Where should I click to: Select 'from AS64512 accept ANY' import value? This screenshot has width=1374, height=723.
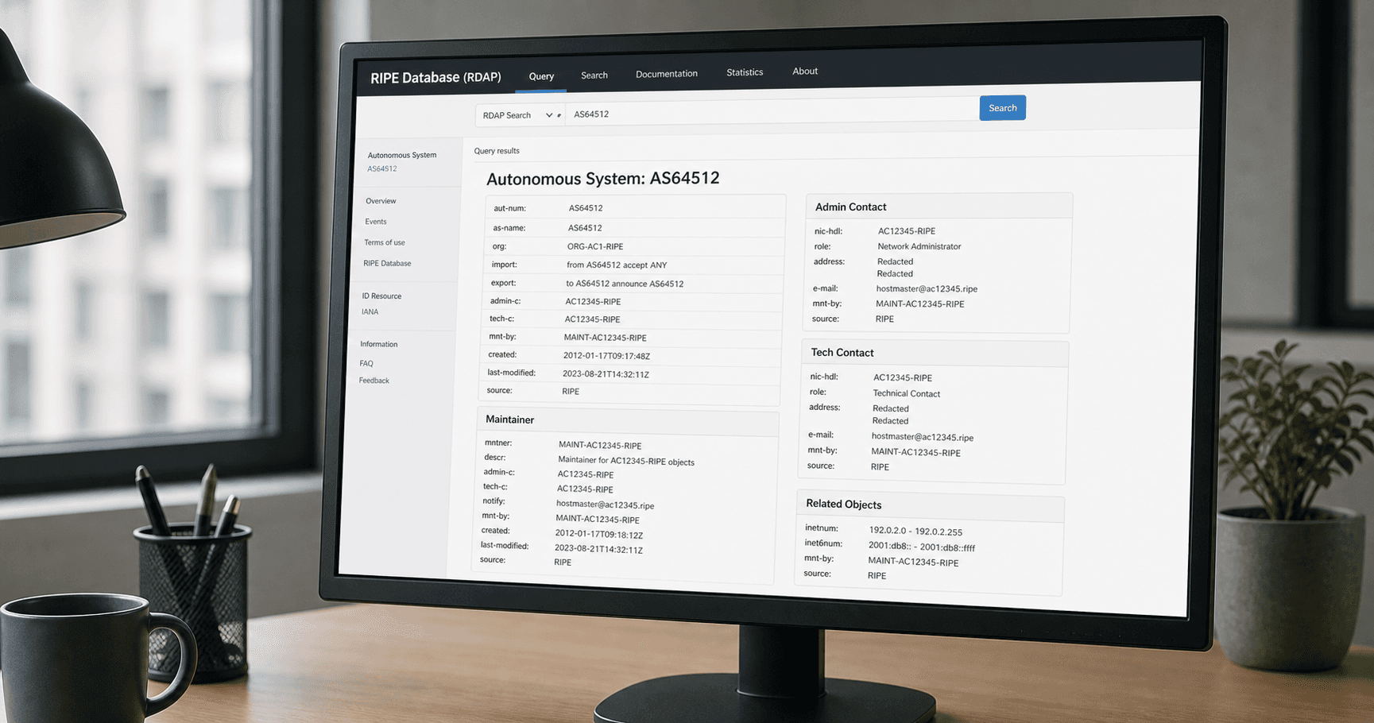pyautogui.click(x=617, y=265)
